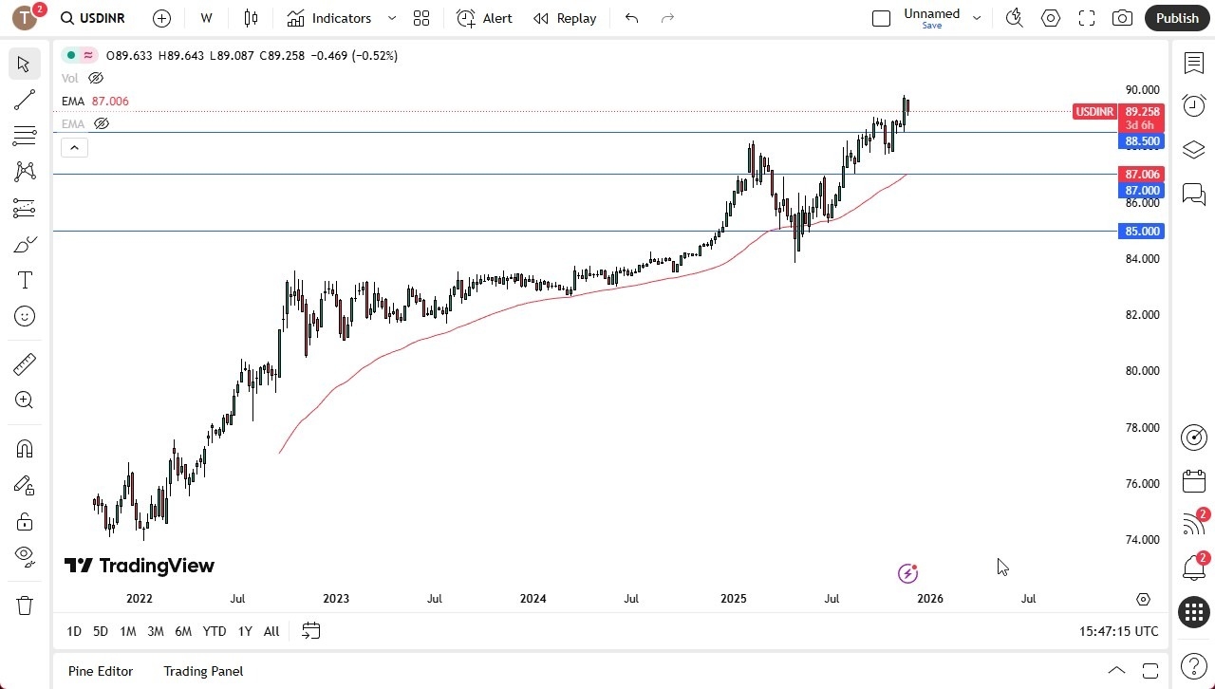
Task: Click the Publish button
Action: pyautogui.click(x=1177, y=18)
